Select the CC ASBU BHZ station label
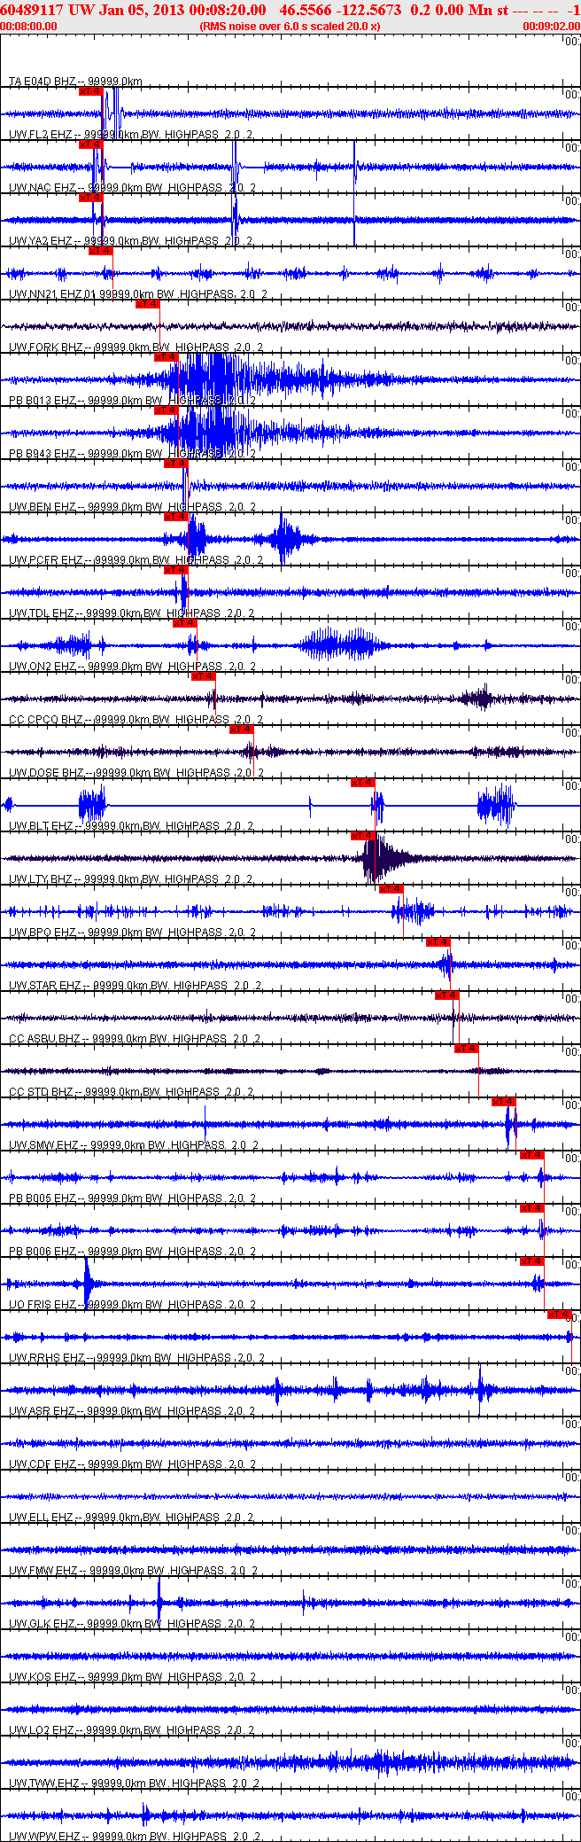581x1842 pixels. tap(45, 1039)
